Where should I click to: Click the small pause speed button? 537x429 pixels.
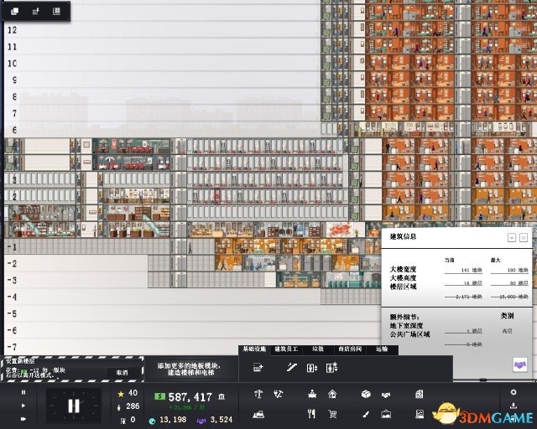tap(23, 392)
